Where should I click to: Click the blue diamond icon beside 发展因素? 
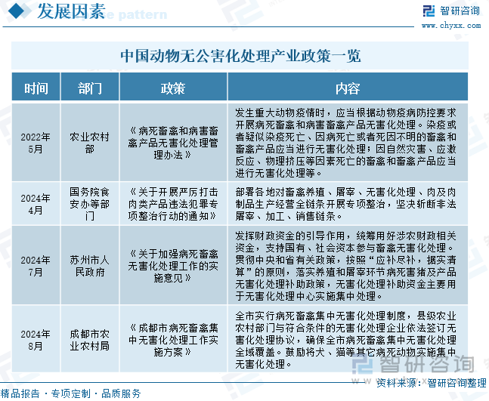tap(16, 11)
